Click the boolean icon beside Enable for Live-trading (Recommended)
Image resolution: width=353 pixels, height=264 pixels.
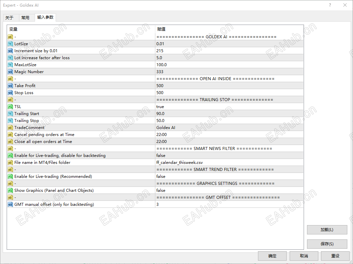[x=10, y=177]
